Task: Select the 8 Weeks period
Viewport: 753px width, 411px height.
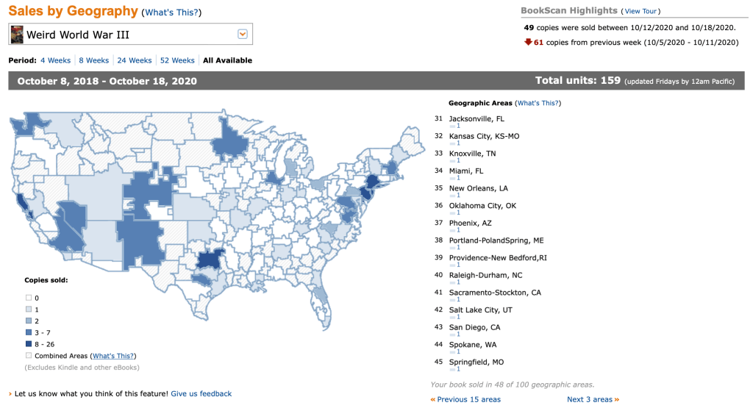Action: point(93,60)
